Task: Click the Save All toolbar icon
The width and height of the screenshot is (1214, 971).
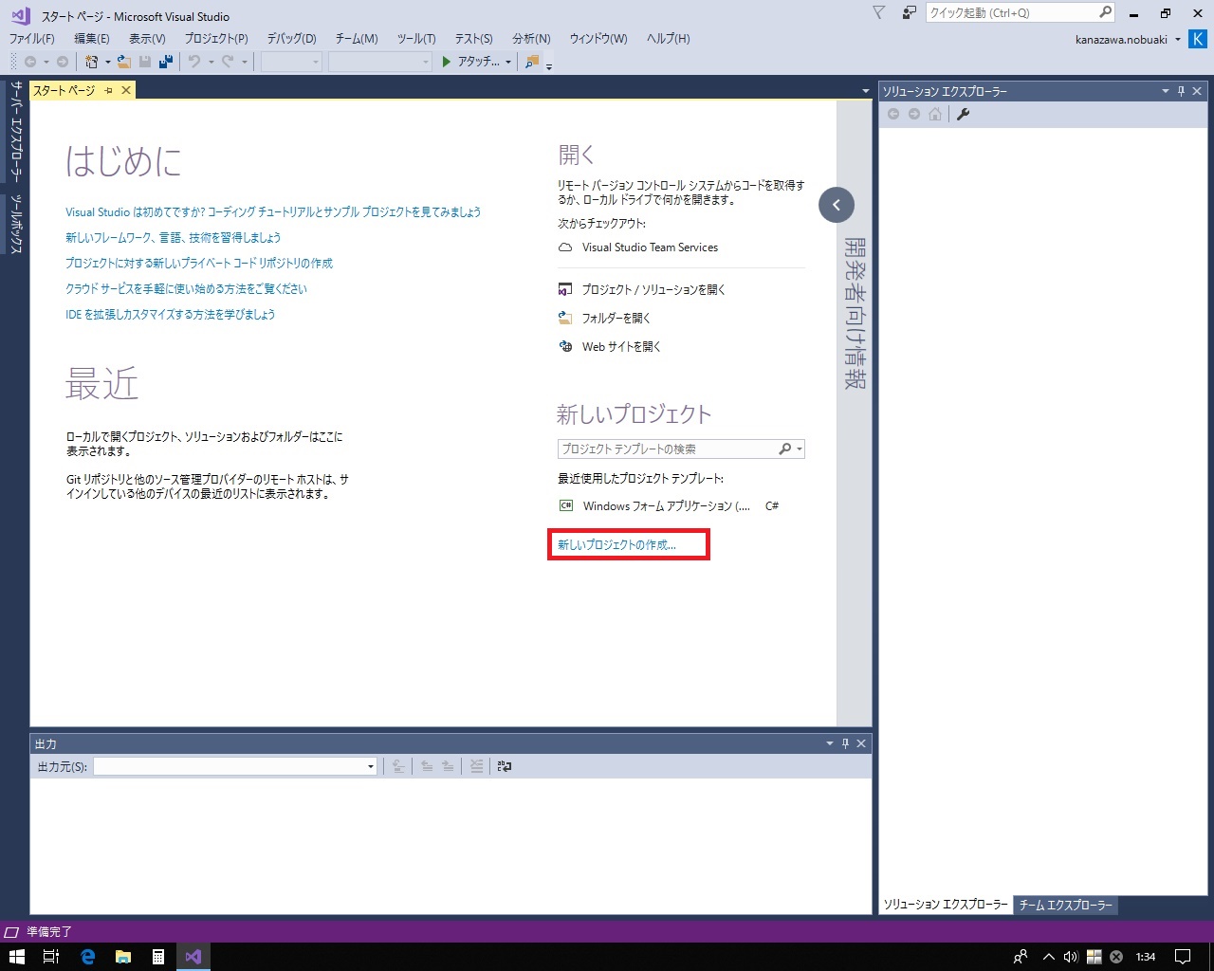Action: [166, 62]
